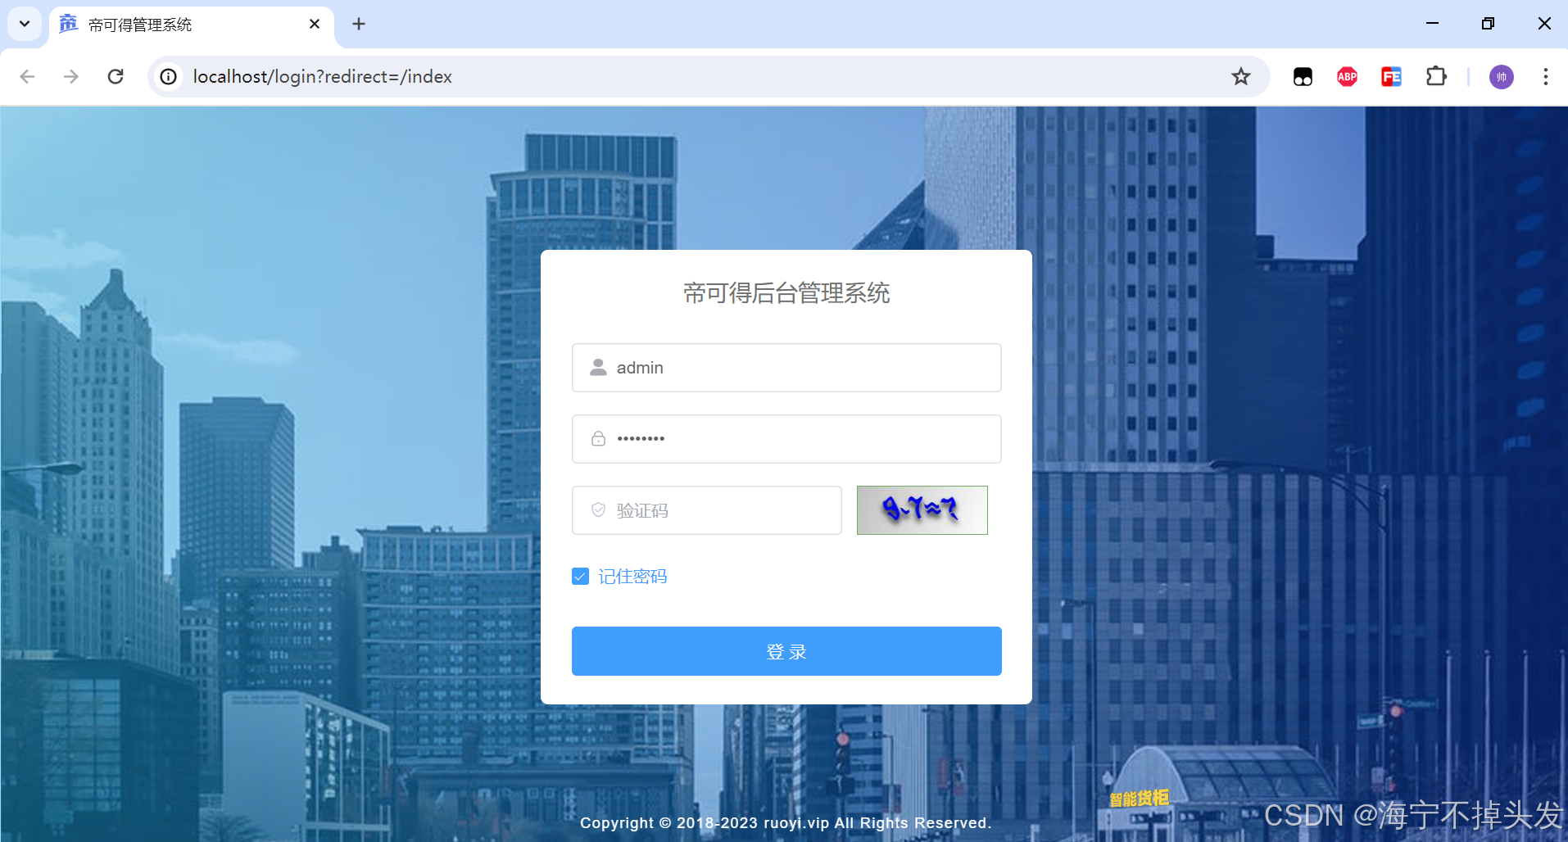Open a new browser tab
The height and width of the screenshot is (842, 1568).
coord(359,25)
